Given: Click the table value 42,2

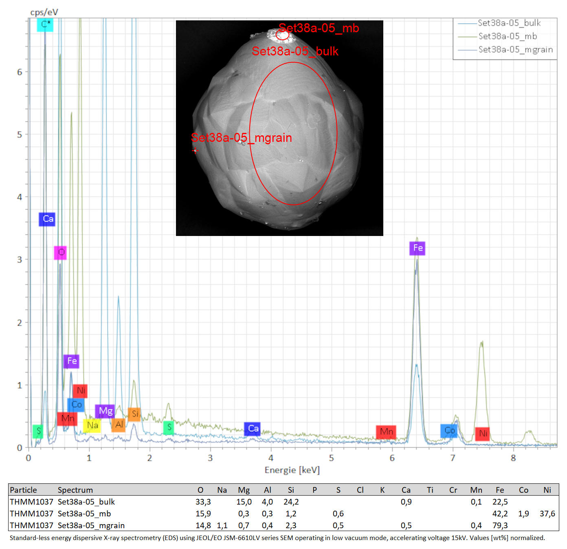Looking at the screenshot, I should tap(500, 514).
